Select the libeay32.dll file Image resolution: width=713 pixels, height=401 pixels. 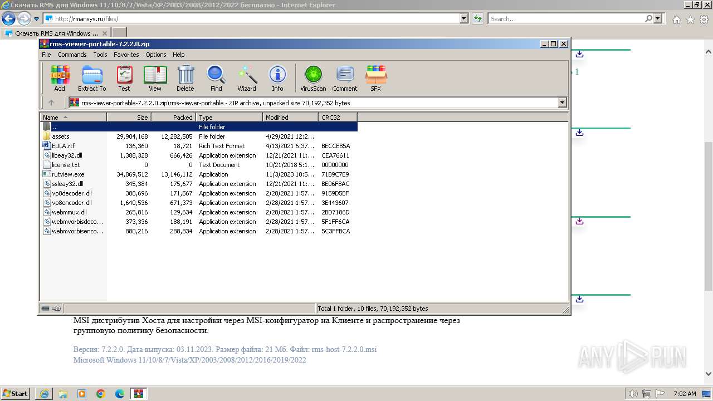[199, 155]
